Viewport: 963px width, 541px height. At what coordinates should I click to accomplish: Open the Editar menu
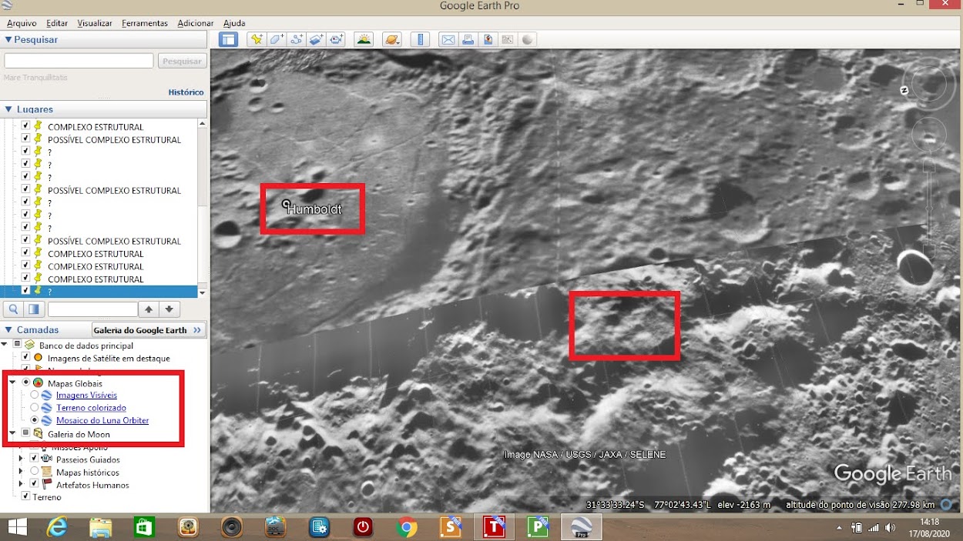(x=57, y=23)
